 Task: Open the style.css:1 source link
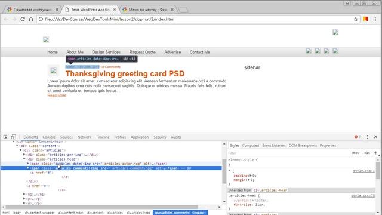pos(363,171)
